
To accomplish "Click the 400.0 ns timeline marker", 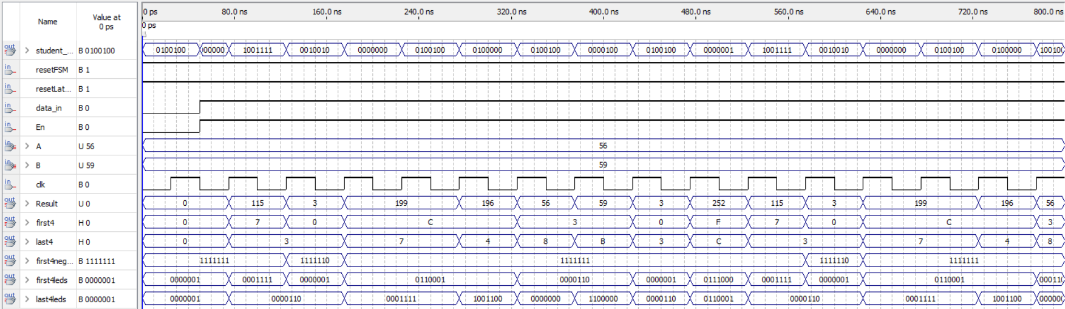I will pos(604,11).
